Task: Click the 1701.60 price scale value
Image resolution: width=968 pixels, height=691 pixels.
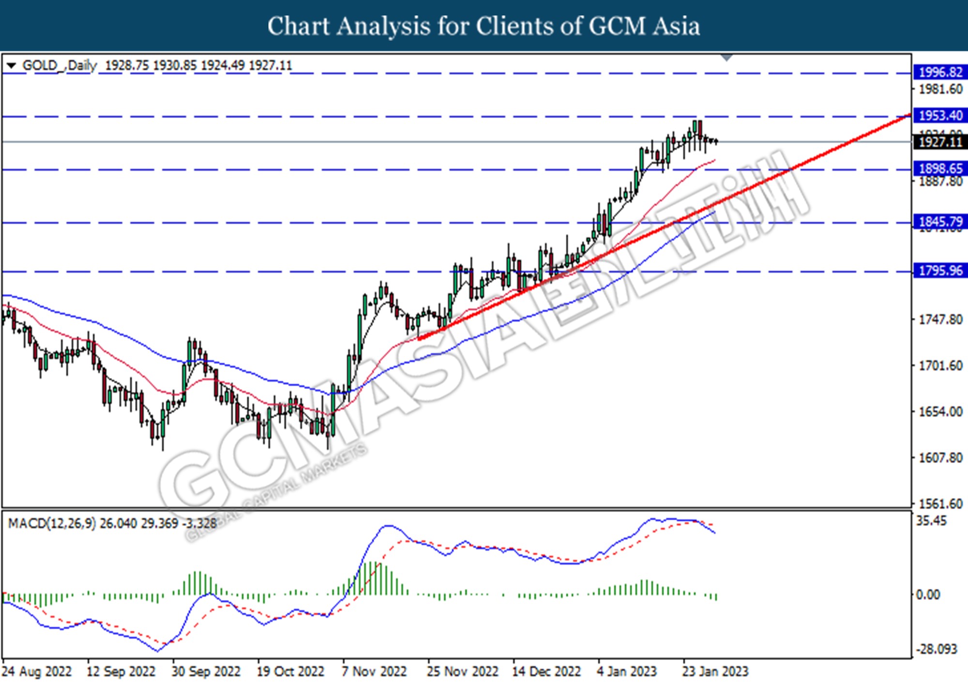Action: (941, 365)
